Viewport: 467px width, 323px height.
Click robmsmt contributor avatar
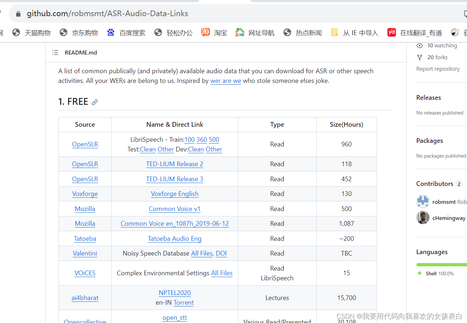point(423,202)
